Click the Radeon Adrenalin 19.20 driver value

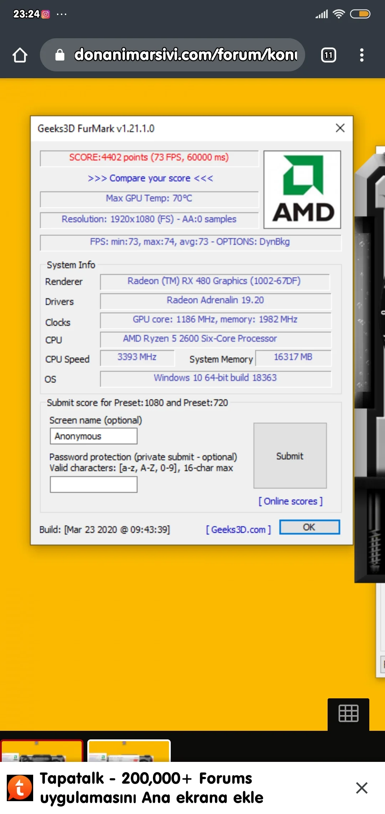(x=215, y=300)
